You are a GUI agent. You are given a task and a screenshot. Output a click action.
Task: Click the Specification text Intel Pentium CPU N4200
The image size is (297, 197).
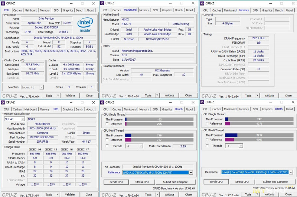[x=58, y=38]
